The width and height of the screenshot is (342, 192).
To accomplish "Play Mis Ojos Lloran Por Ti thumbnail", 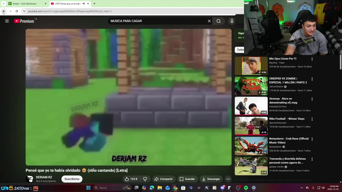I will click(x=251, y=66).
